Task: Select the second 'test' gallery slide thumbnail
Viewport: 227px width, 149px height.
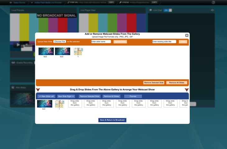Action: click(x=63, y=51)
